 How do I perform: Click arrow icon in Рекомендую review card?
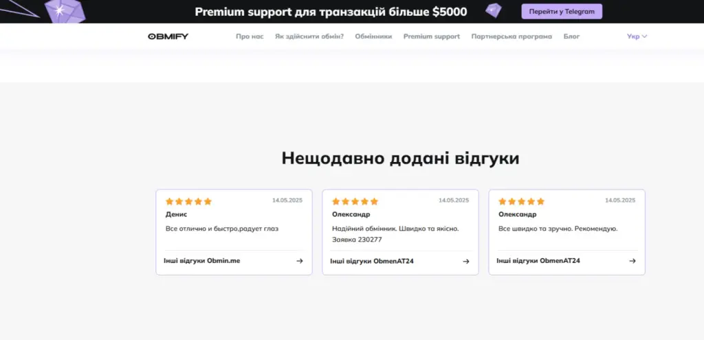pyautogui.click(x=632, y=261)
